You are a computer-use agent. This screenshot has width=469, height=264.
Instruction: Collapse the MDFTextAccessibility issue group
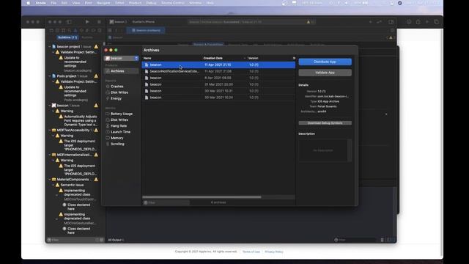coord(50,131)
